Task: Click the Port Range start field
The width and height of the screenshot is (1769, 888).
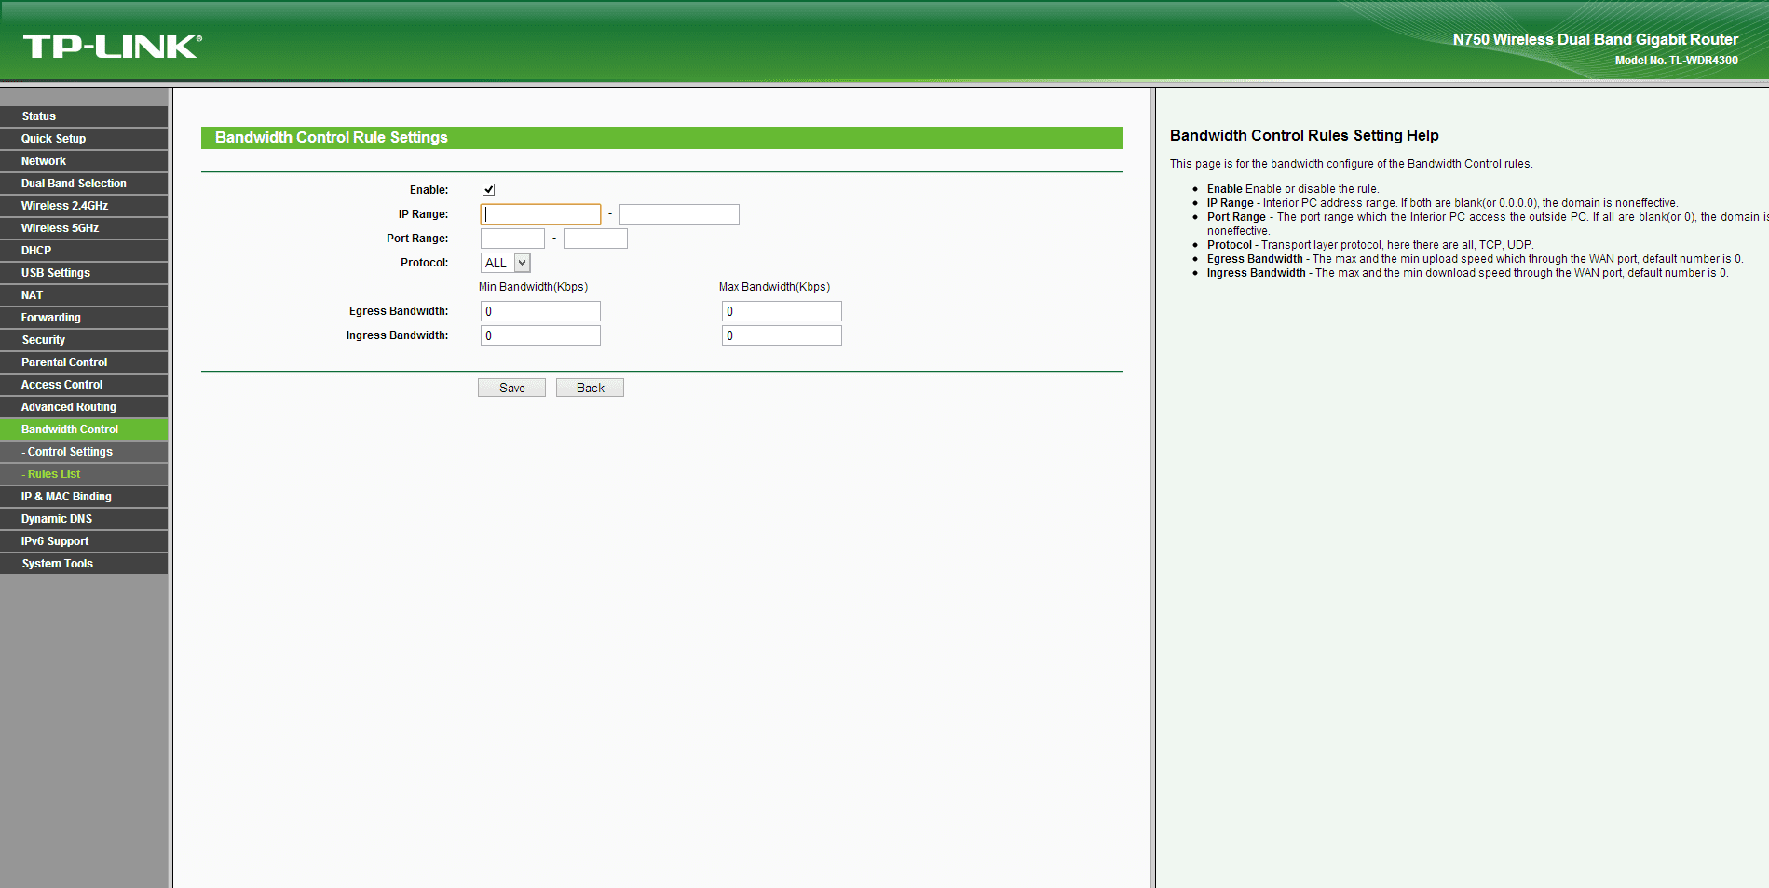Action: (512, 239)
